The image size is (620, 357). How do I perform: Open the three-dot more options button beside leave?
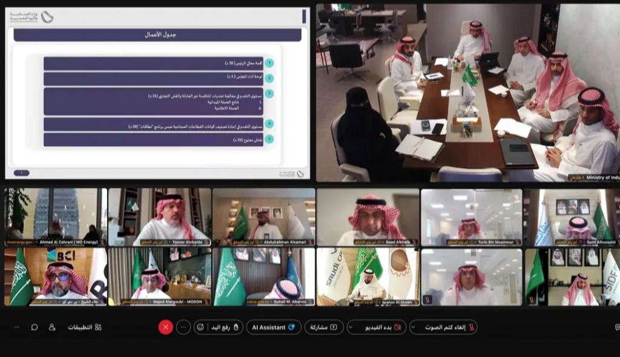click(183, 327)
